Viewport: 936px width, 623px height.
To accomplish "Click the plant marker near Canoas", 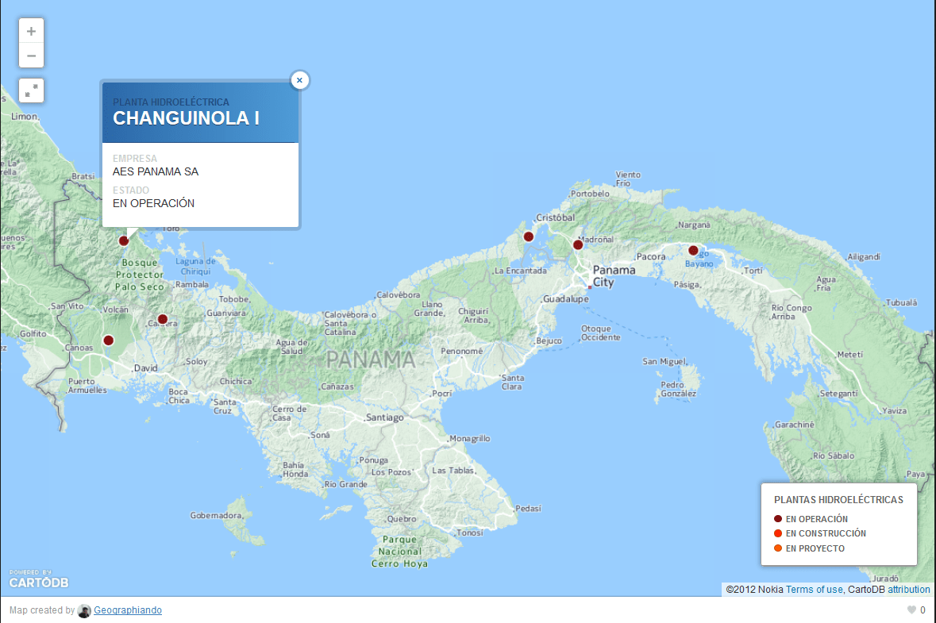I will point(108,340).
